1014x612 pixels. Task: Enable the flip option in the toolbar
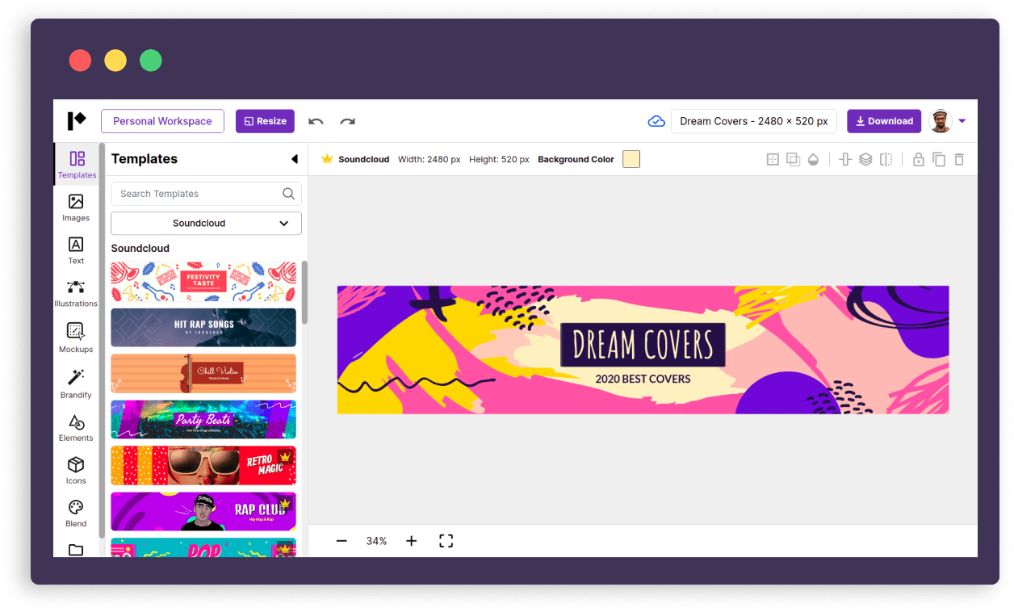(886, 159)
